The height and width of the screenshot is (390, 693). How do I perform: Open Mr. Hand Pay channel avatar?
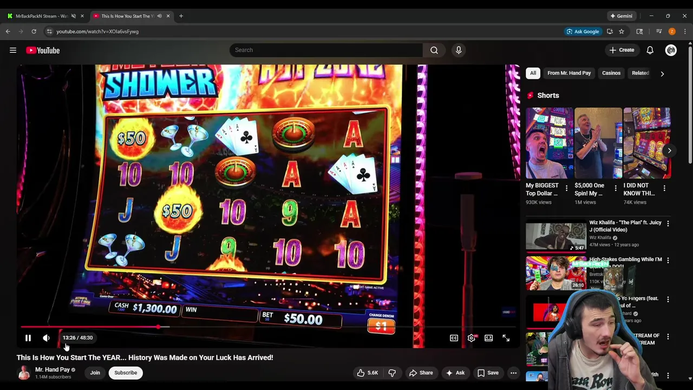tap(24, 373)
